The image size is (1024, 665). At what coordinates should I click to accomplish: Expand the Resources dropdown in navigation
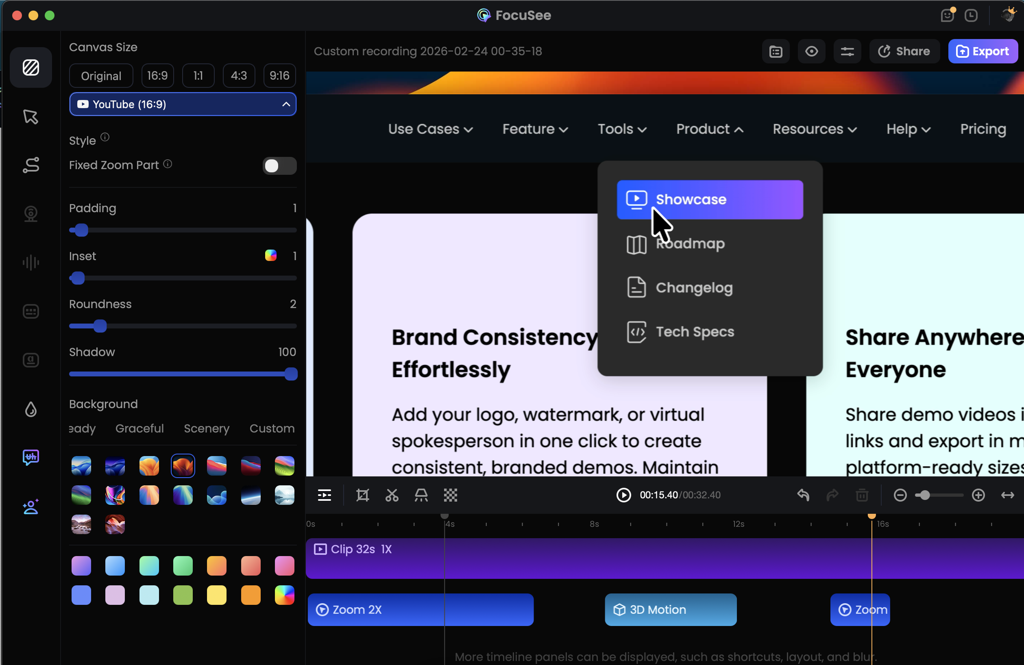[x=815, y=129]
